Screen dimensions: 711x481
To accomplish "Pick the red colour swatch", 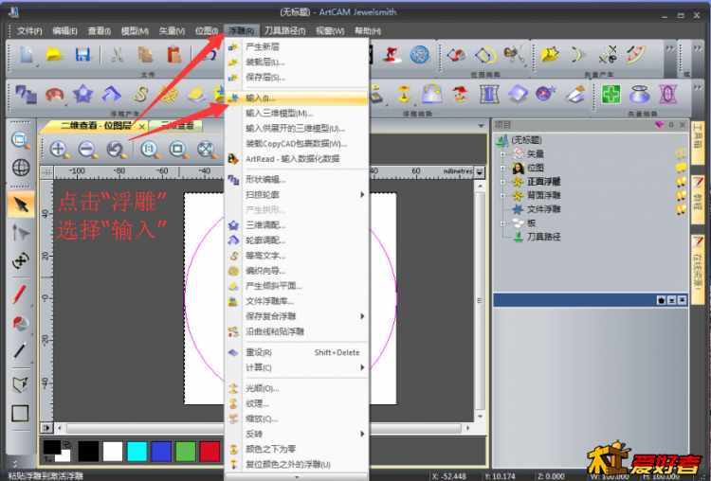I will tap(210, 452).
